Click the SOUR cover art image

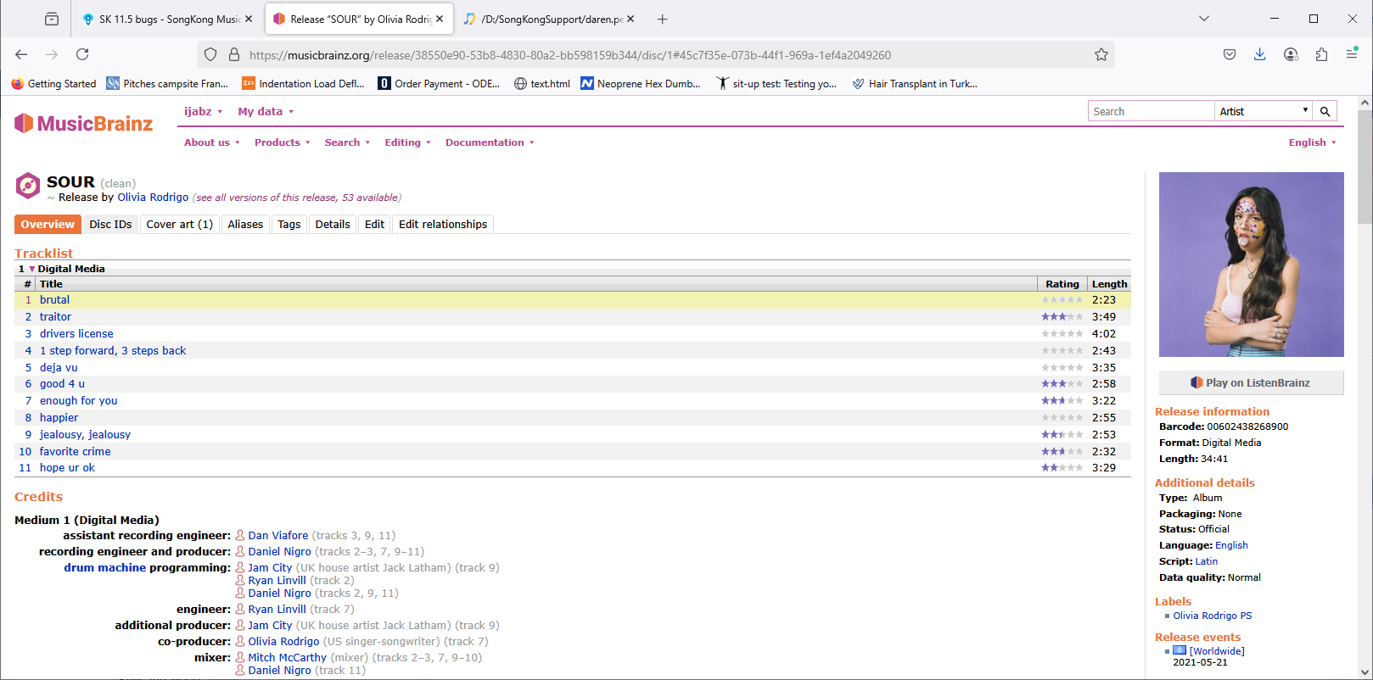point(1251,265)
